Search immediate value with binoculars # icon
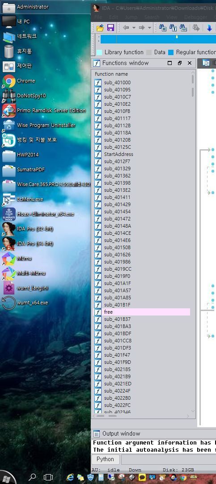Image resolution: width=216 pixels, height=484 pixels. tap(163, 28)
